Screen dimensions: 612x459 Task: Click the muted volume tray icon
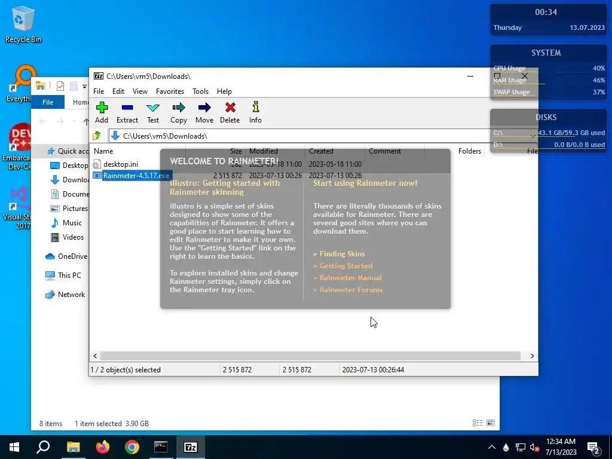(534, 447)
